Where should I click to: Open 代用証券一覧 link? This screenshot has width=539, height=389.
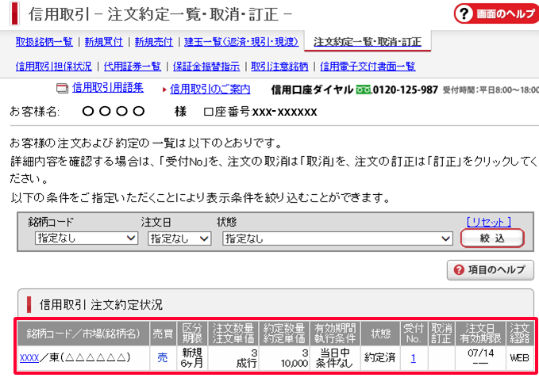[x=133, y=67]
